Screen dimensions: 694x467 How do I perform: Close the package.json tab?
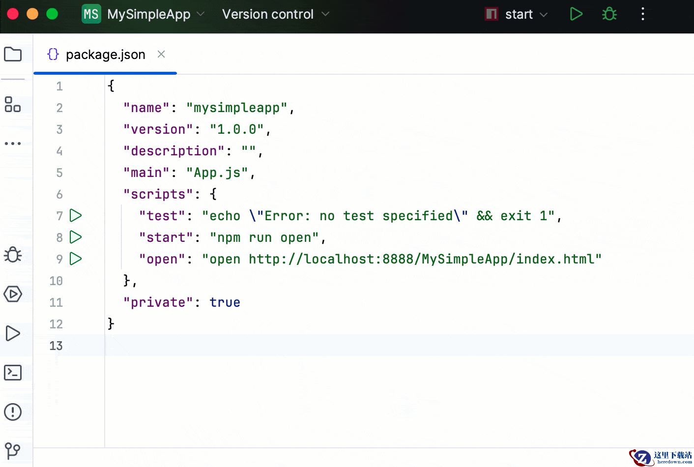coord(161,54)
